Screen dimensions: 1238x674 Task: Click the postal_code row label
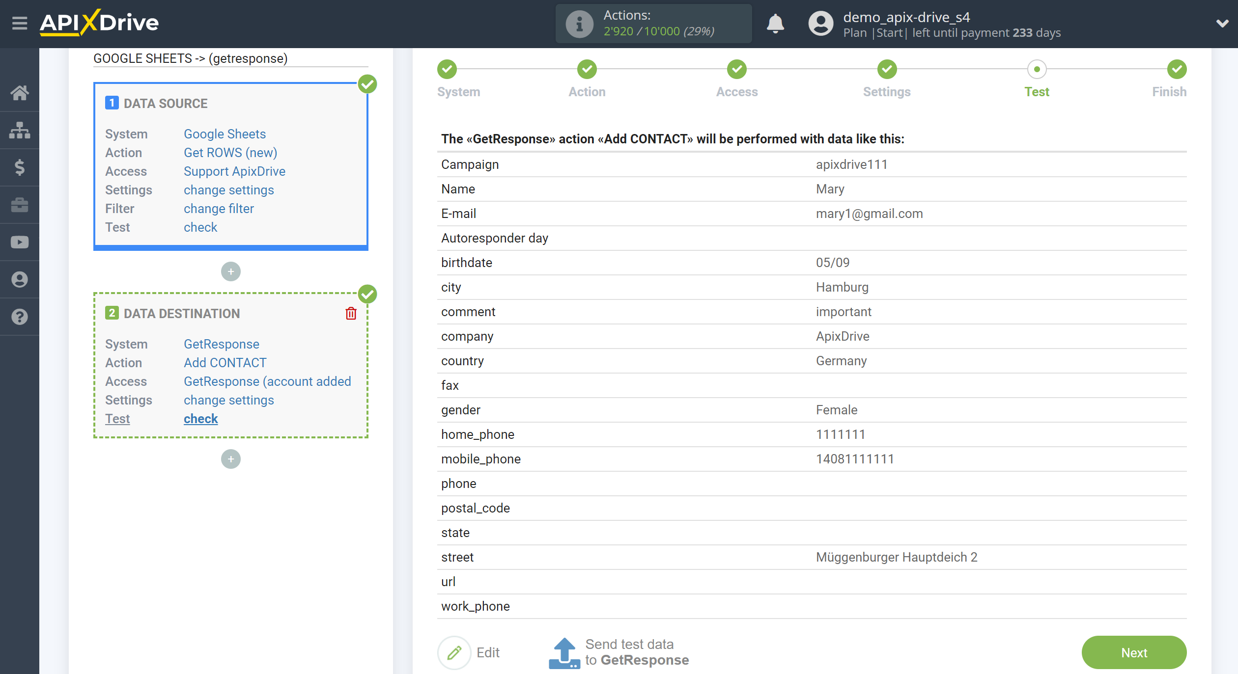476,508
